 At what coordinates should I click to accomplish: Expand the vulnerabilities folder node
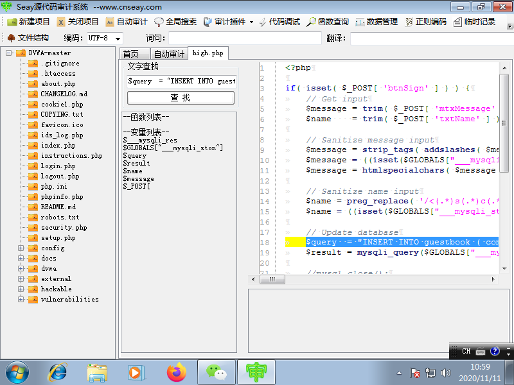tap(20, 299)
